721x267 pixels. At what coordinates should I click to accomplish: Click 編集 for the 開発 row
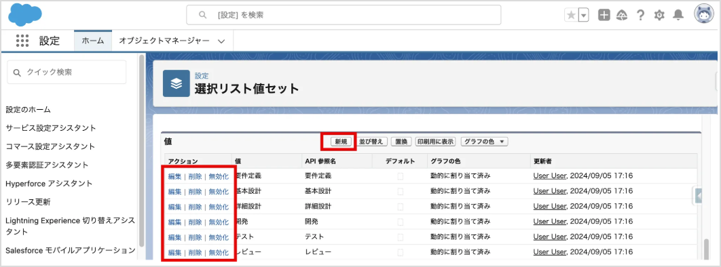[x=174, y=222]
